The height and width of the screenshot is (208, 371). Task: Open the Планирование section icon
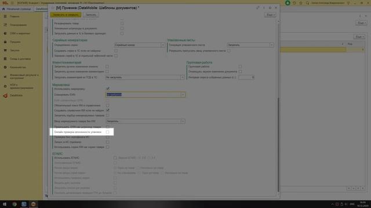(x=5, y=25)
